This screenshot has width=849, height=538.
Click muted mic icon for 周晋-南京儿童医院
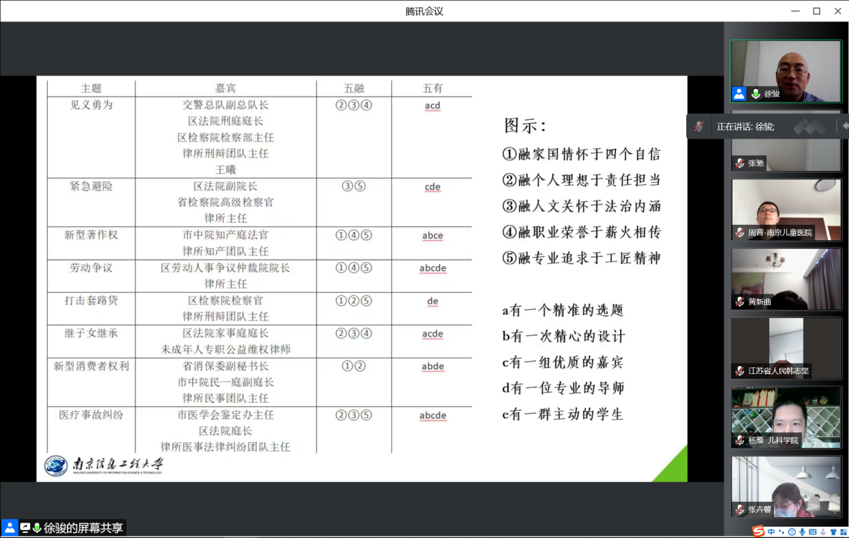[x=740, y=233]
